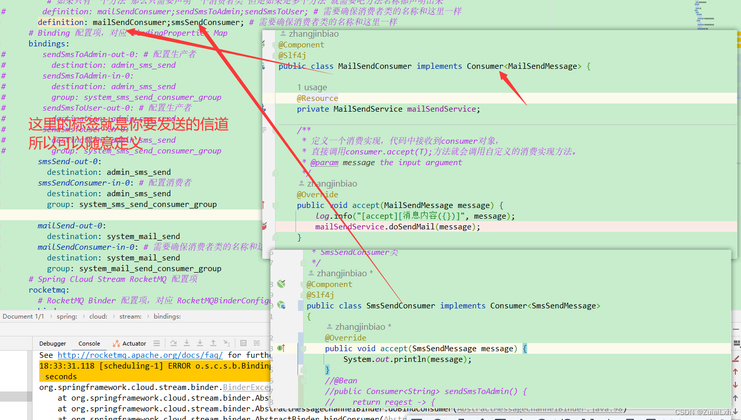Image resolution: width=741 pixels, height=420 pixels.
Task: Click the up-the-stack-trace arrow icon
Action: click(x=213, y=343)
